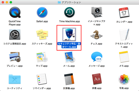
Task: Minimize the window using the yellow button
Action: [x=7, y=2]
